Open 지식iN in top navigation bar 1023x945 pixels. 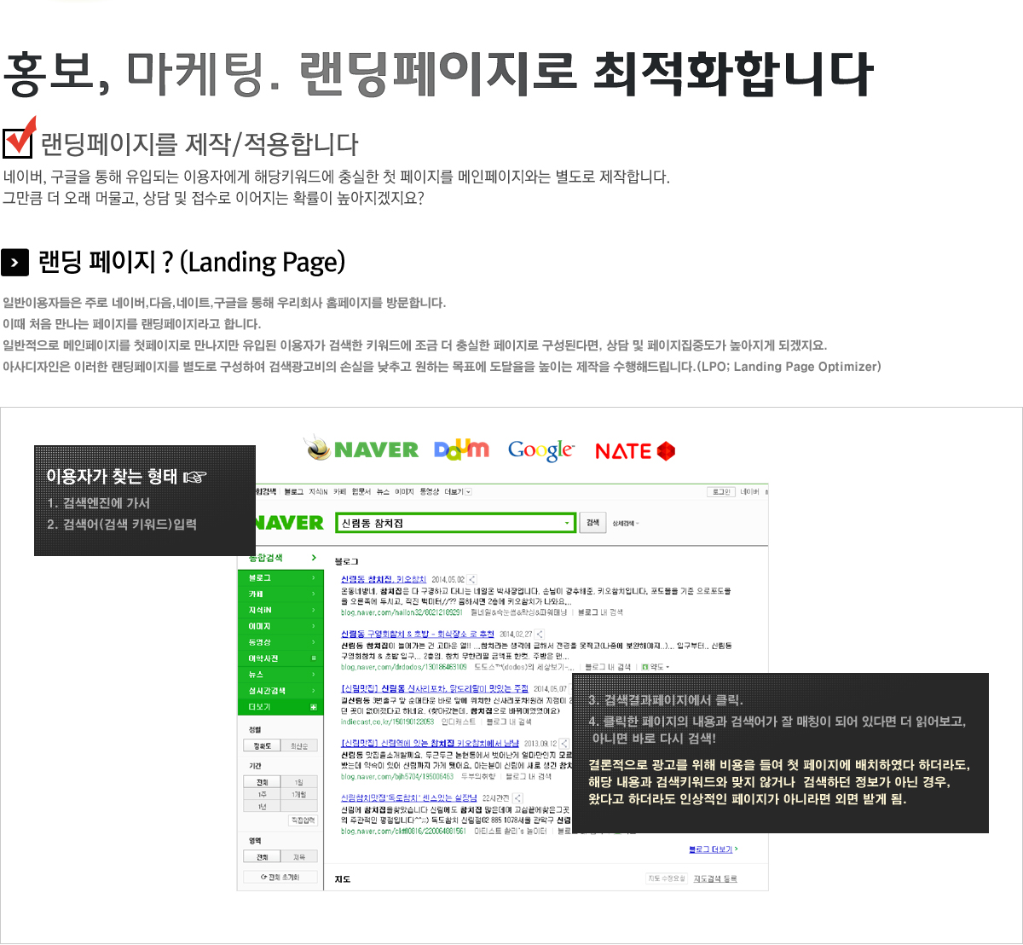pos(318,492)
